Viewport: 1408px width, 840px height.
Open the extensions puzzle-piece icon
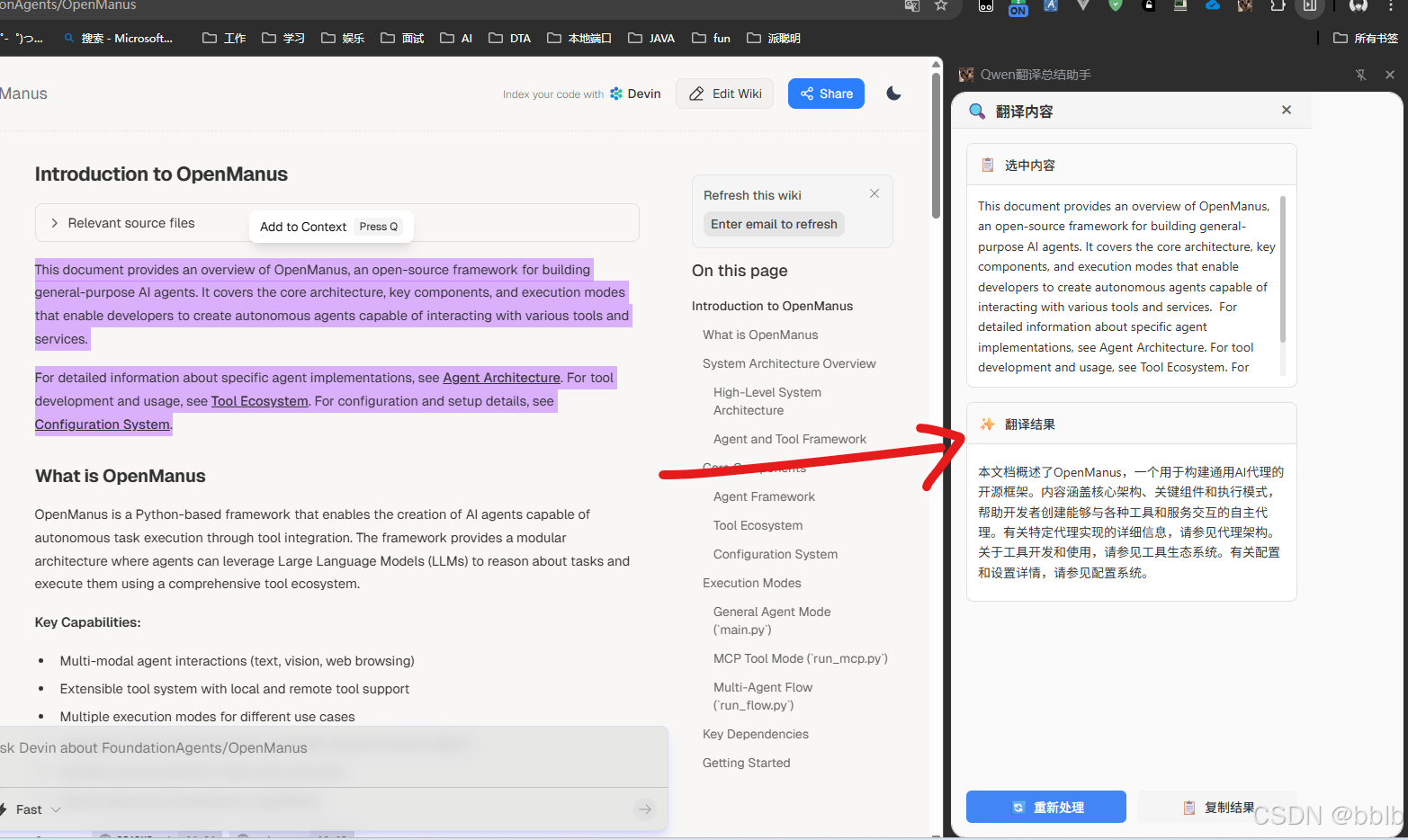click(x=1278, y=5)
